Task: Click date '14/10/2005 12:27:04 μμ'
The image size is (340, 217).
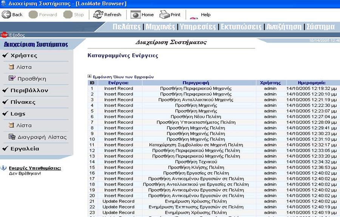Action: 311,117
